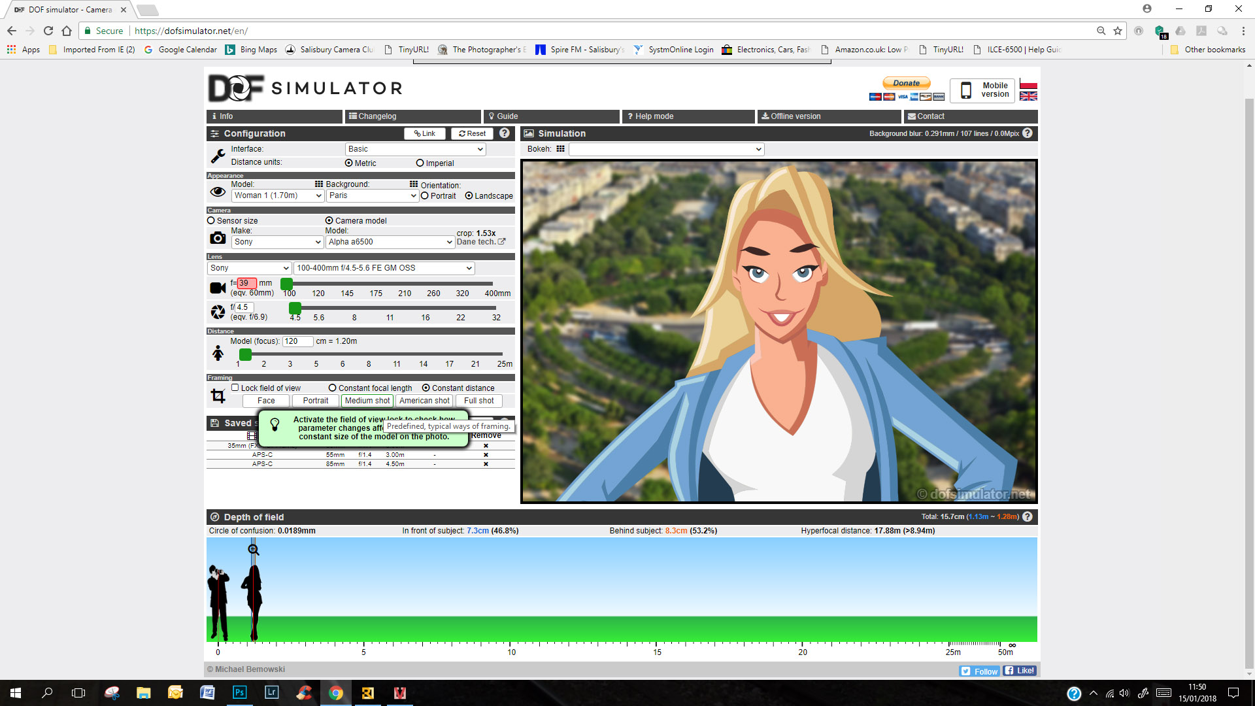The width and height of the screenshot is (1255, 706).
Task: Choose Face framing preset
Action: point(266,401)
